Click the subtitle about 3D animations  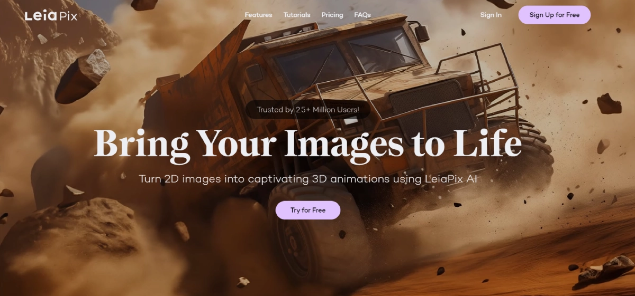tap(307, 179)
